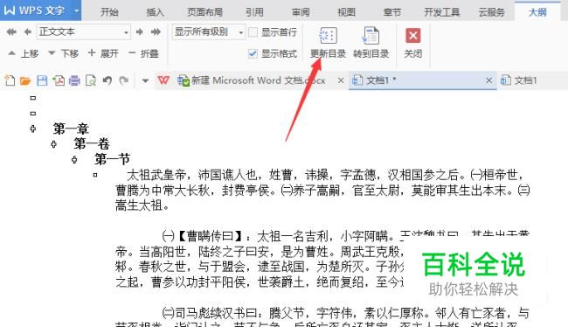Click the Save icon in quick toolbar
The image size is (568, 327).
tap(42, 80)
